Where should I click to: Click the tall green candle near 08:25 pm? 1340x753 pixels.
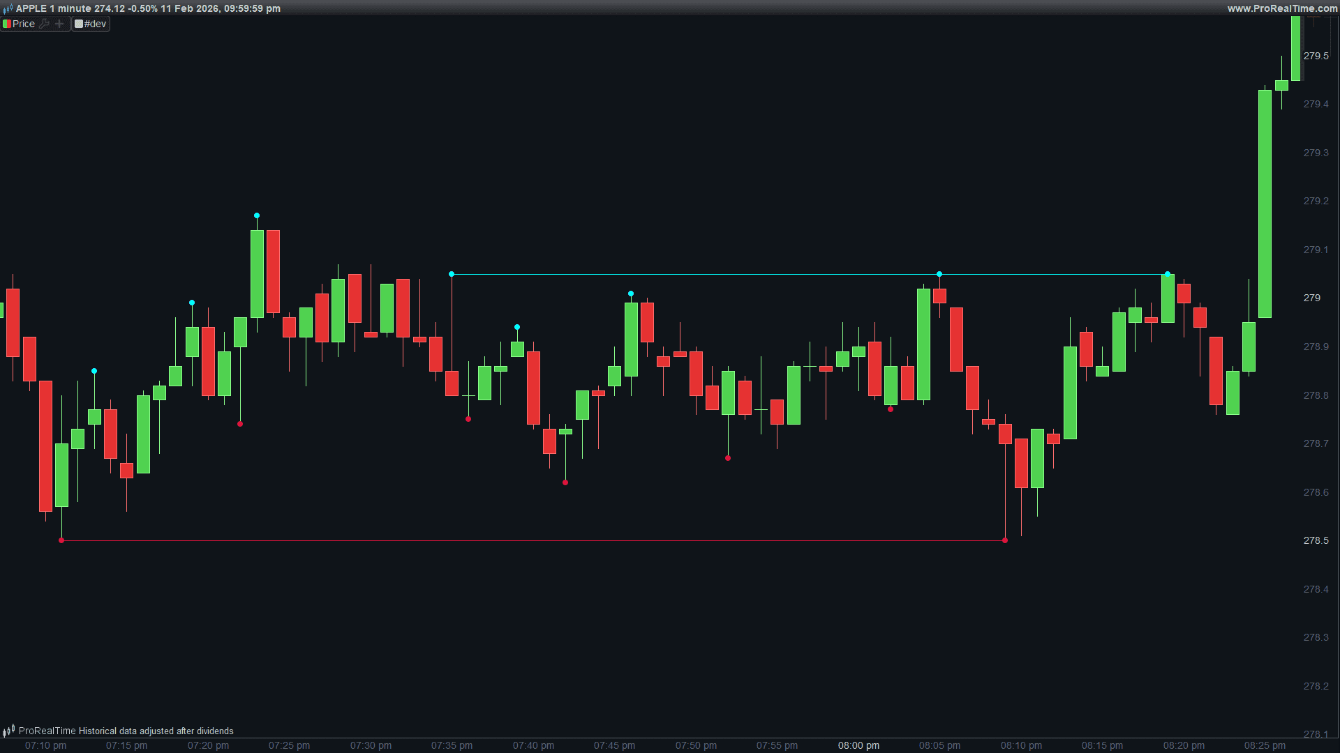1265,204
